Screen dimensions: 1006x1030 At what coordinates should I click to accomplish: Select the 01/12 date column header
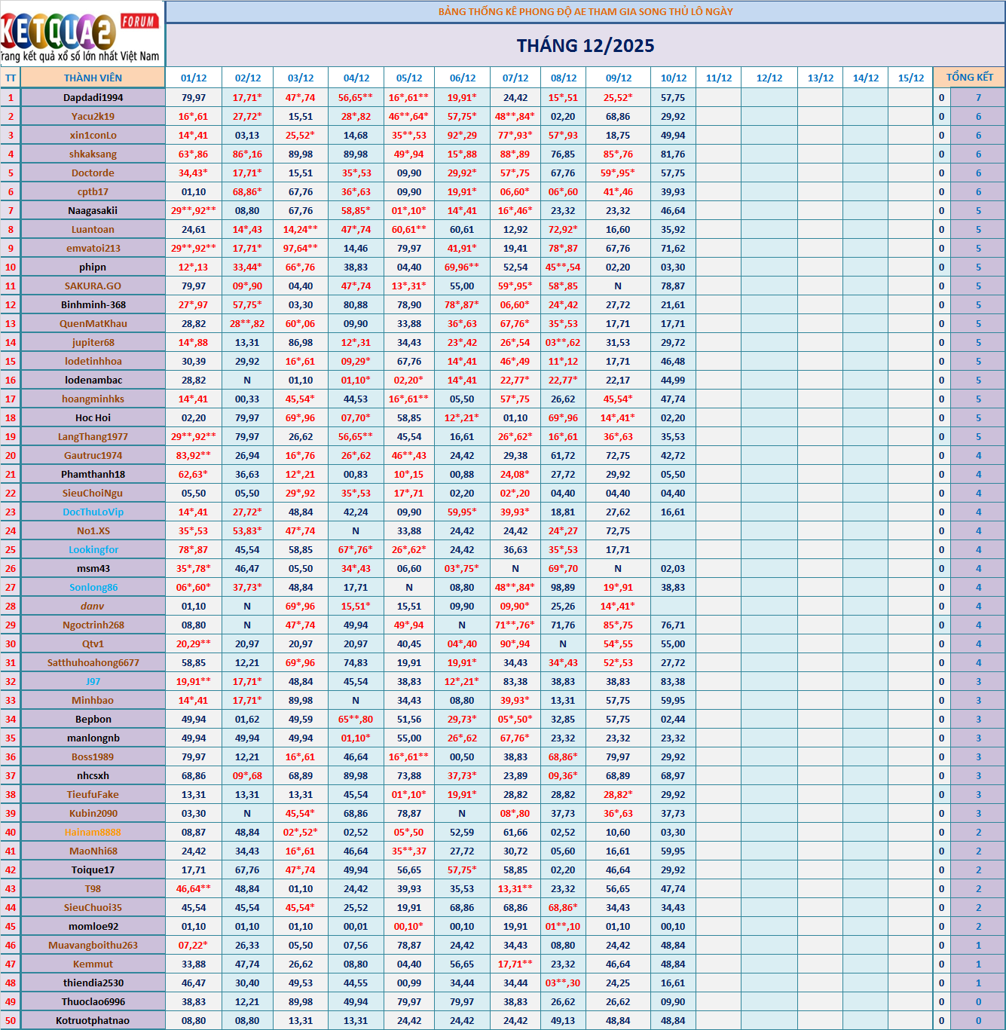(194, 78)
